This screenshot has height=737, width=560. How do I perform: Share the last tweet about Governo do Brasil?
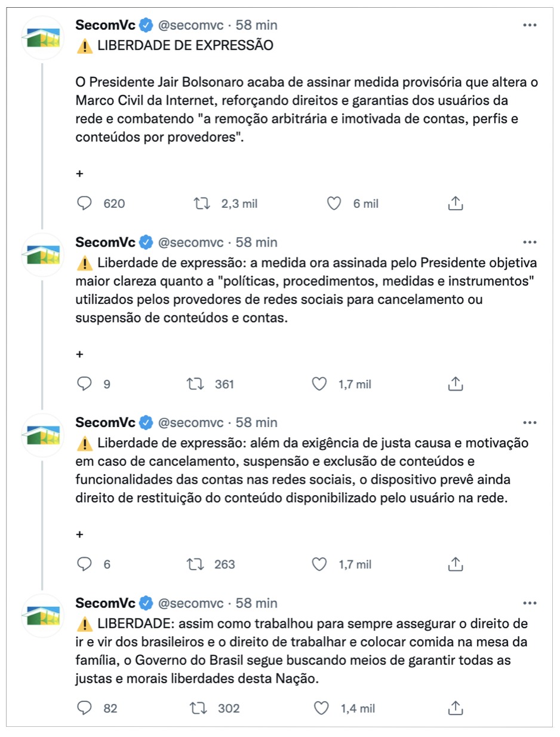[456, 708]
